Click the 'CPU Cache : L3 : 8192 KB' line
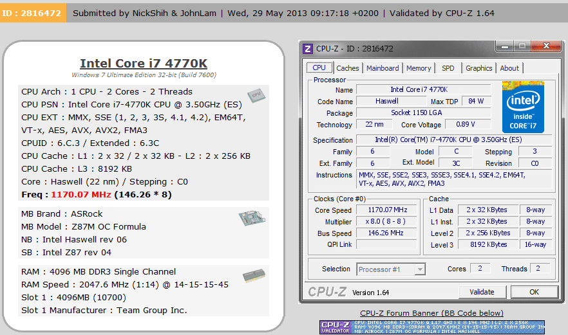The width and height of the screenshot is (568, 335). coord(77,169)
